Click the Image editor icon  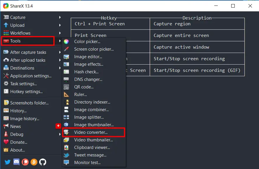pyautogui.click(x=66, y=57)
